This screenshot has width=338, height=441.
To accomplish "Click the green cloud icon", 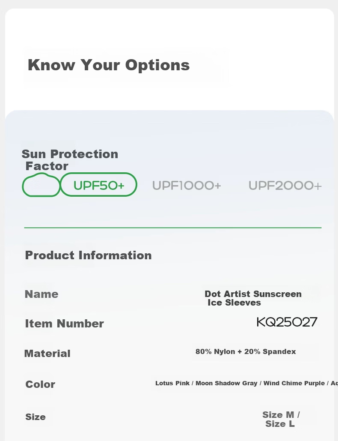I will coord(41,185).
